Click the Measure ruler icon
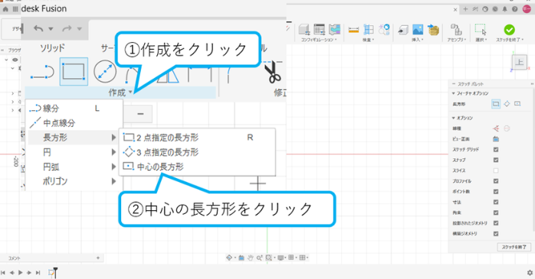Image resolution: width=535 pixels, height=279 pixels. [x=353, y=30]
